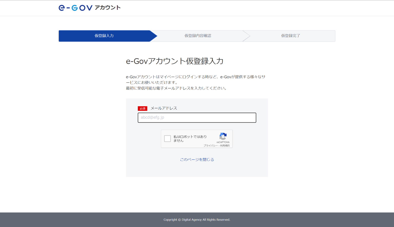
Task: Select the 仮登録内容確認 step
Action: (198, 36)
